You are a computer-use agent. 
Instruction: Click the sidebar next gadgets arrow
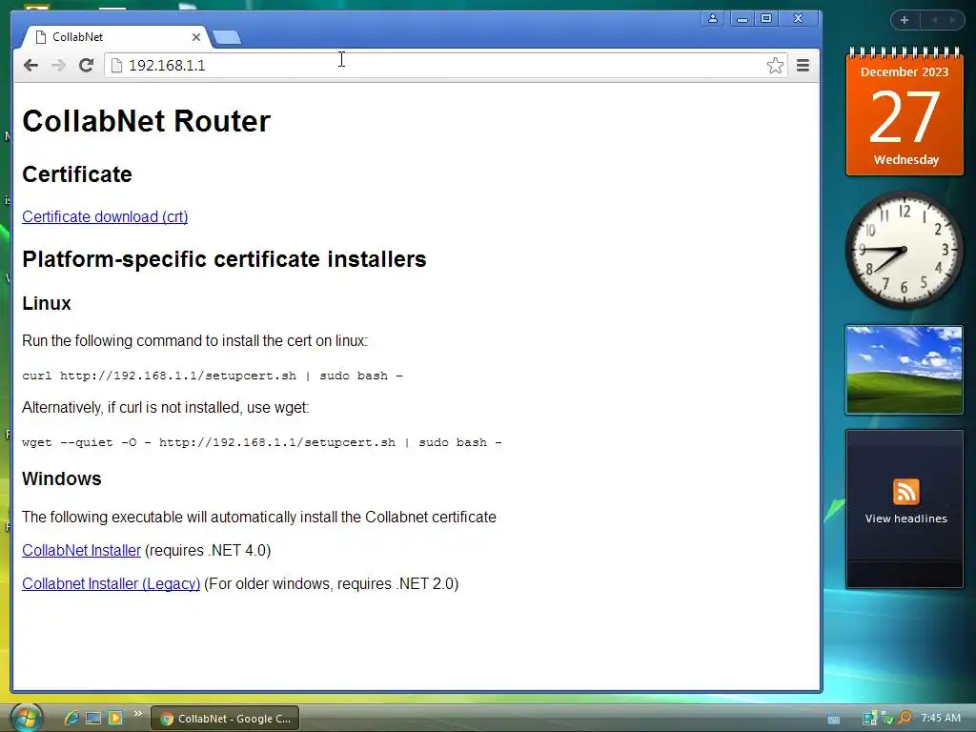[x=952, y=20]
